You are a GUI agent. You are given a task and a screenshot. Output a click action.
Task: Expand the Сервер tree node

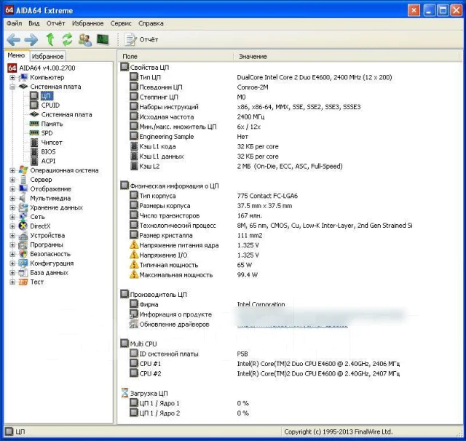point(12,180)
